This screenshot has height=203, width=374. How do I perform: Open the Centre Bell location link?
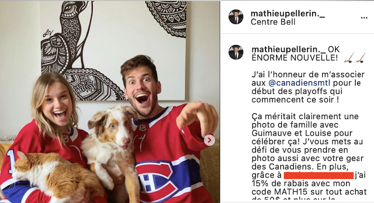pyautogui.click(x=273, y=22)
